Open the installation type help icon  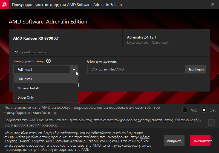[x=48, y=61]
